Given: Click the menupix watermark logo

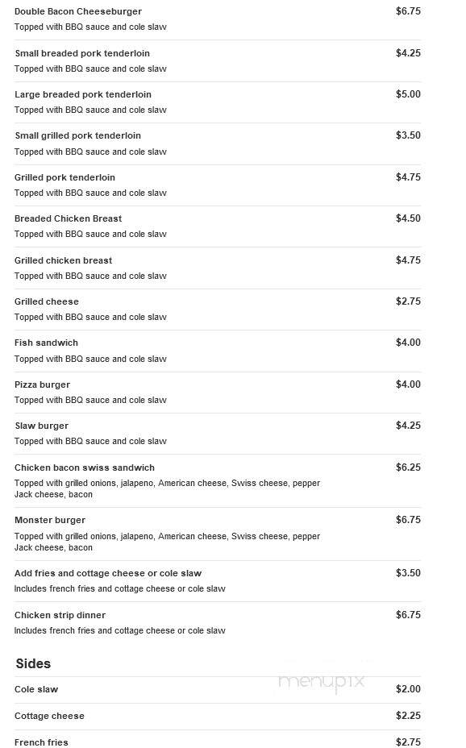Looking at the screenshot, I should coord(322,681).
